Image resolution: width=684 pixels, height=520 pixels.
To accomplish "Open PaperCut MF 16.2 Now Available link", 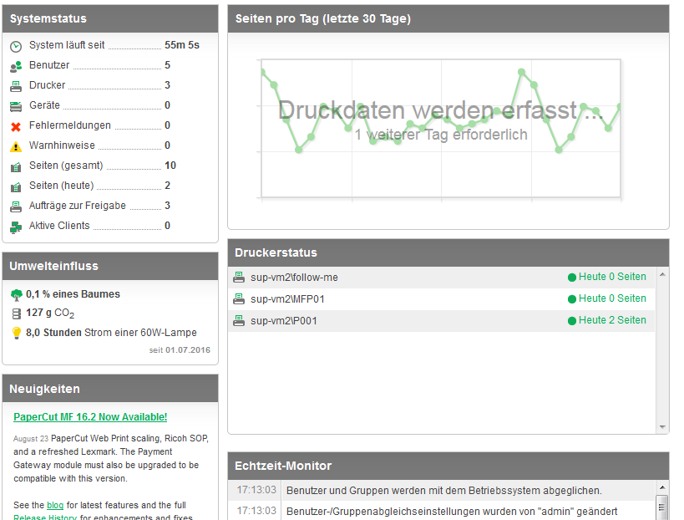I will (90, 417).
